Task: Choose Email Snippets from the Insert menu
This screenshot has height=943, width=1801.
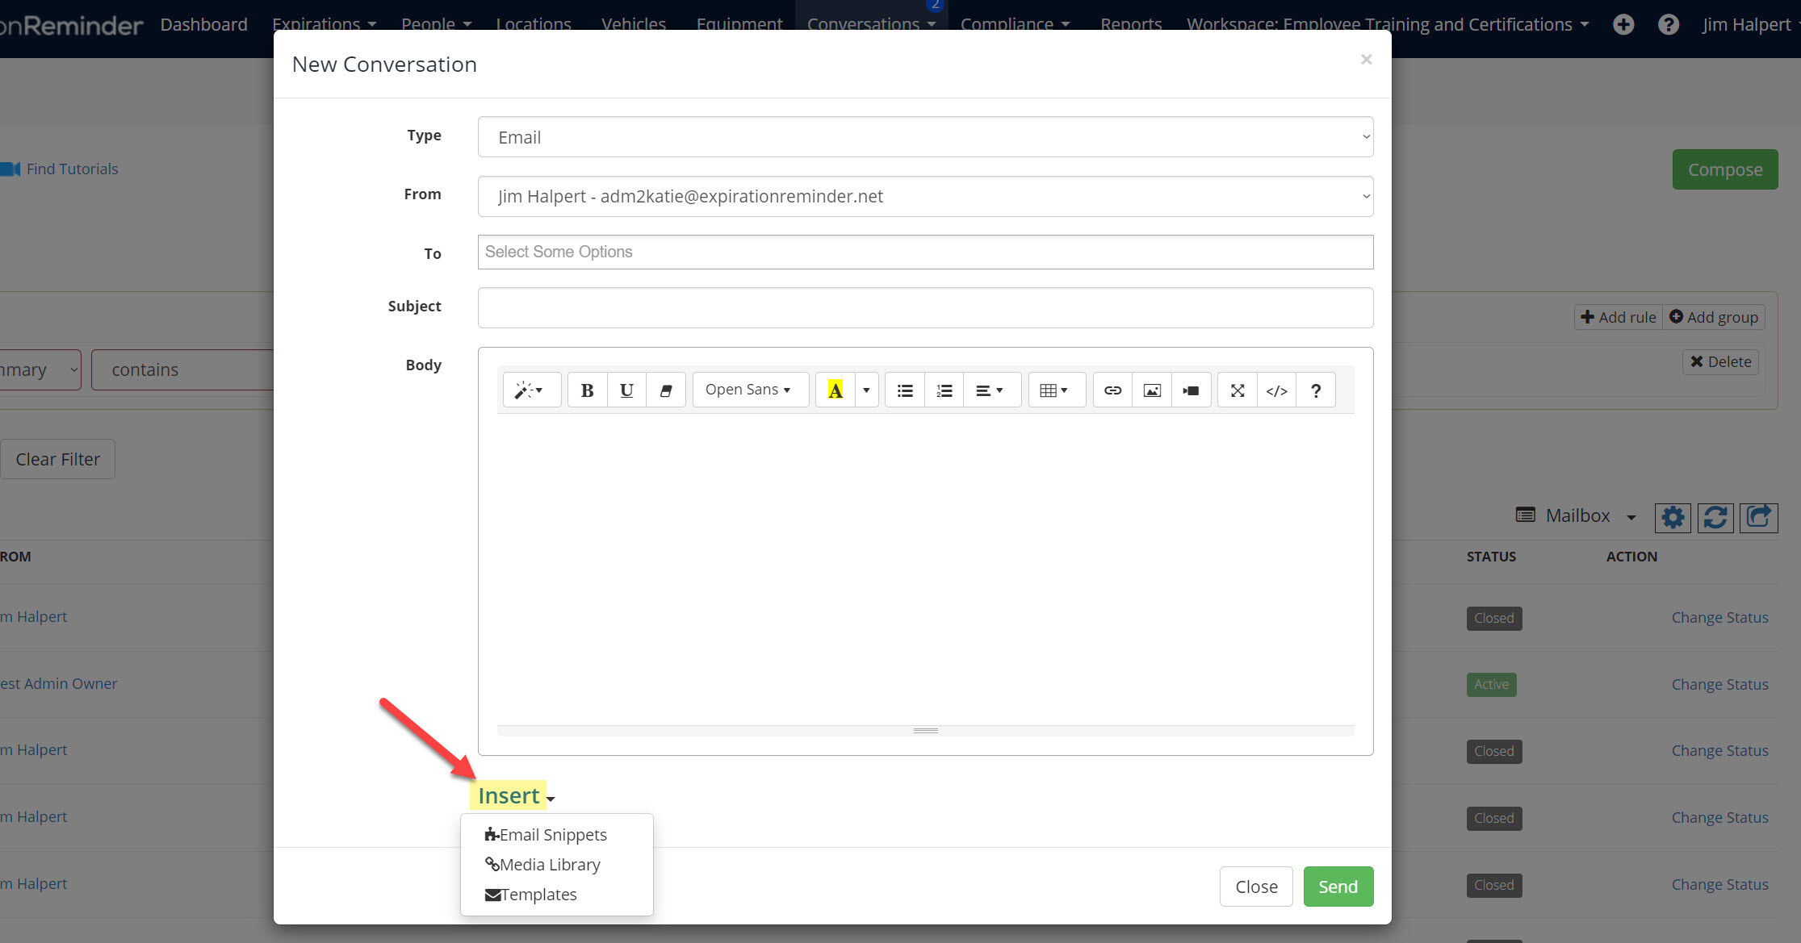Action: pos(552,834)
